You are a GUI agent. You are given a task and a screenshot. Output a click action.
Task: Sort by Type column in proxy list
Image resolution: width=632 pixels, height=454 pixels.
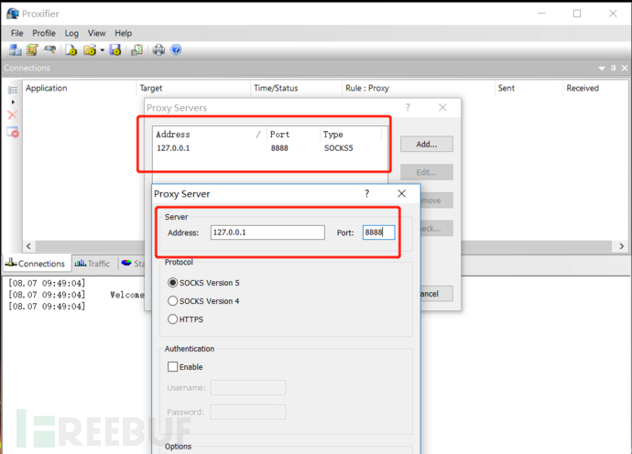tap(350, 135)
